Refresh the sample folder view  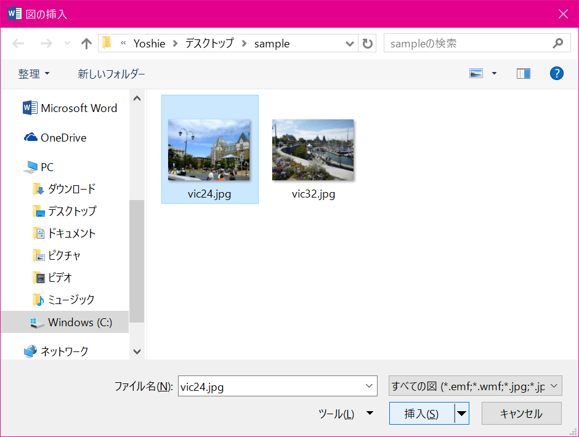pyautogui.click(x=367, y=44)
